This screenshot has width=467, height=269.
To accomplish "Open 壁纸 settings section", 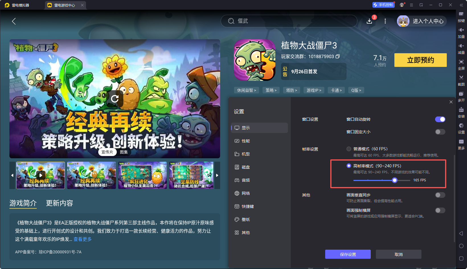I will coord(259,219).
